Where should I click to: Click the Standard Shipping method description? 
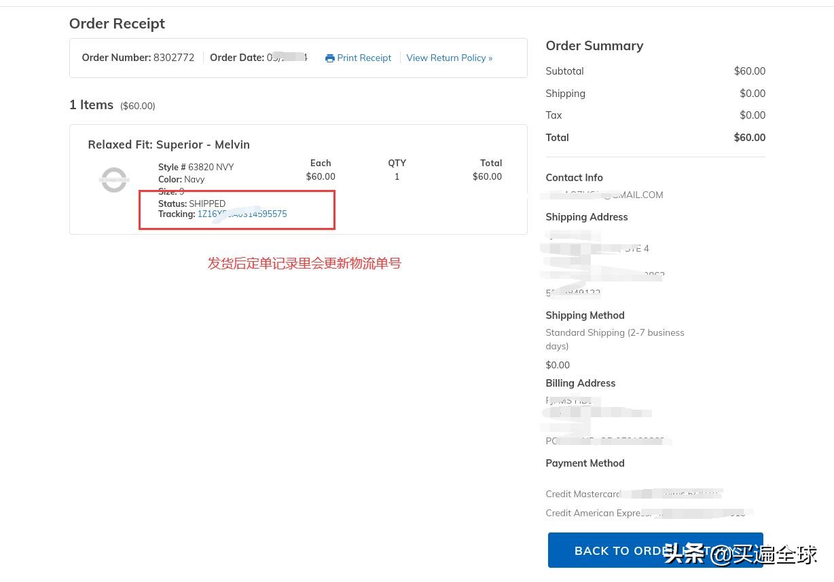click(x=615, y=339)
